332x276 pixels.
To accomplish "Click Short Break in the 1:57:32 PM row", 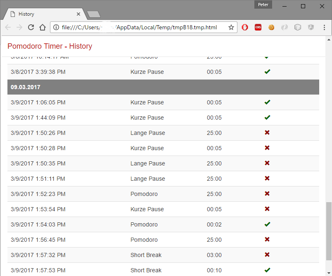I will coord(146,255).
